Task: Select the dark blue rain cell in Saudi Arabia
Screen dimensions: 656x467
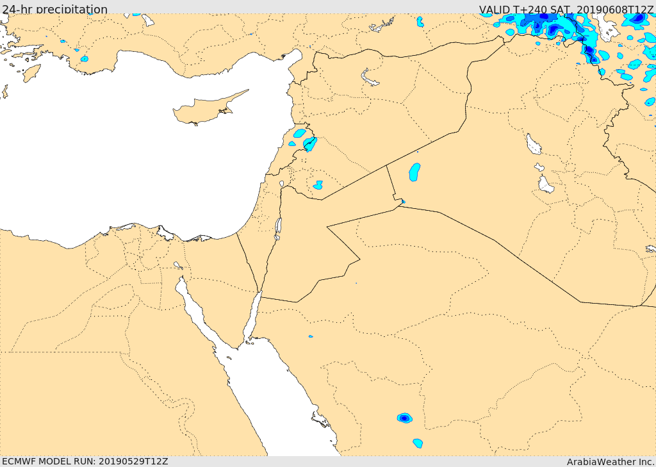Action: (404, 418)
